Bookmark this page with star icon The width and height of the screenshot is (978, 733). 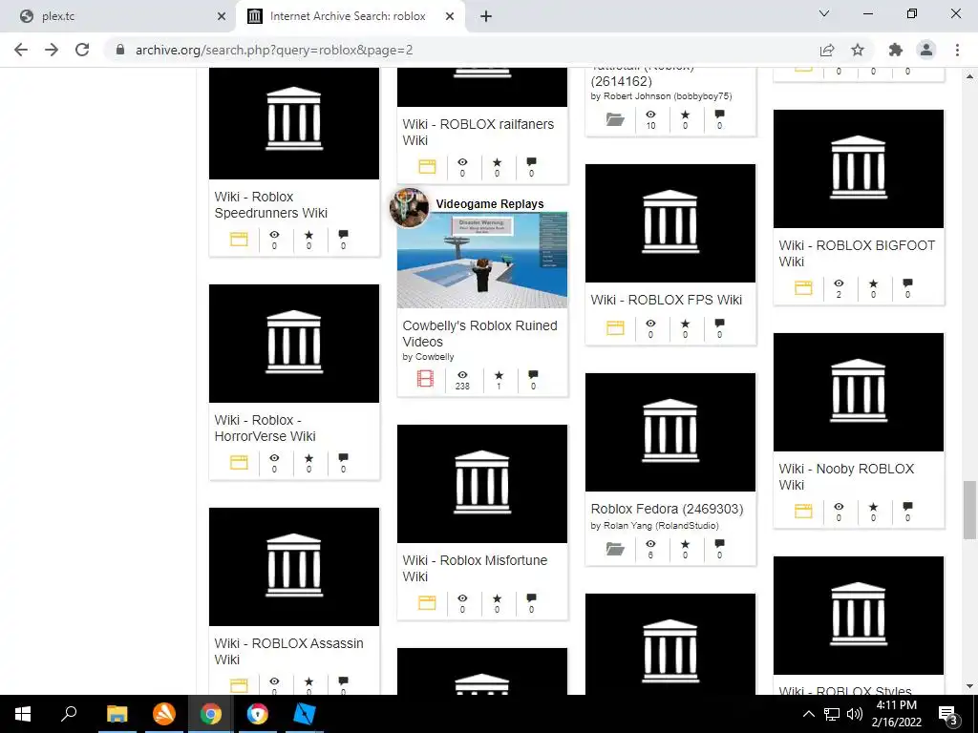(x=858, y=50)
